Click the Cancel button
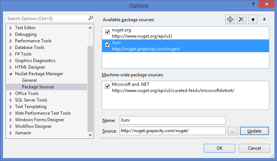The image size is (277, 161). coord(254,148)
